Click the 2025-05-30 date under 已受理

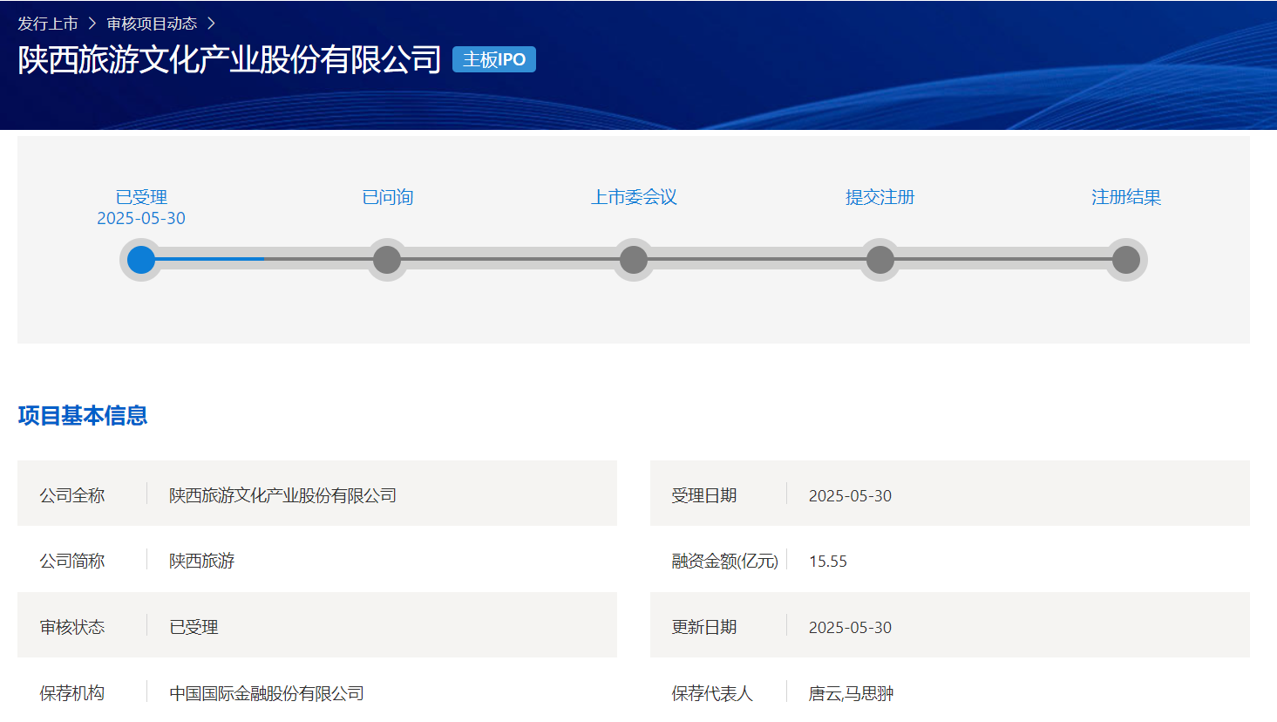coord(141,218)
